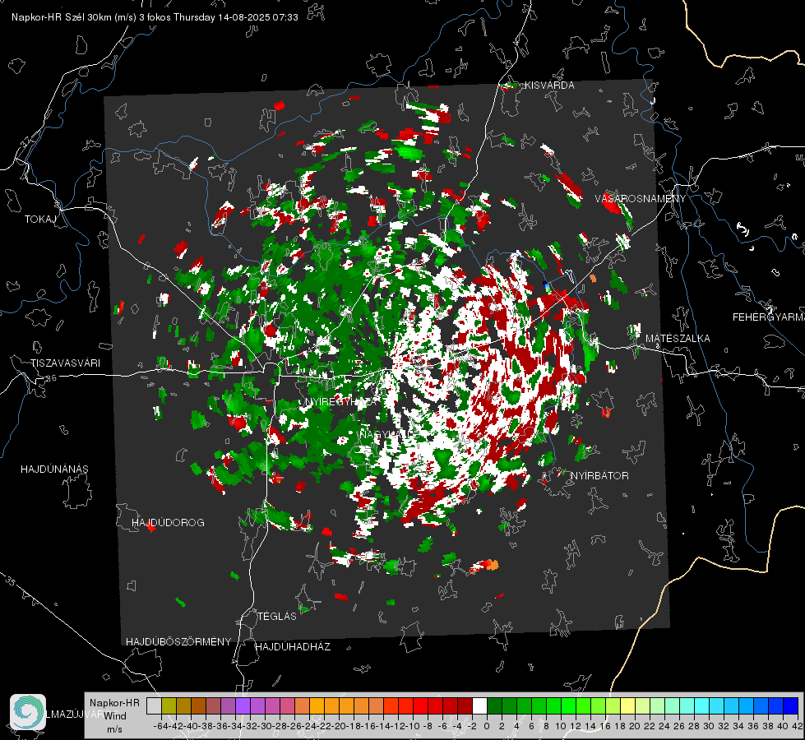Screen dimensions: 805x740
Task: Click the orange echo blob south of radar
Action: (492, 565)
